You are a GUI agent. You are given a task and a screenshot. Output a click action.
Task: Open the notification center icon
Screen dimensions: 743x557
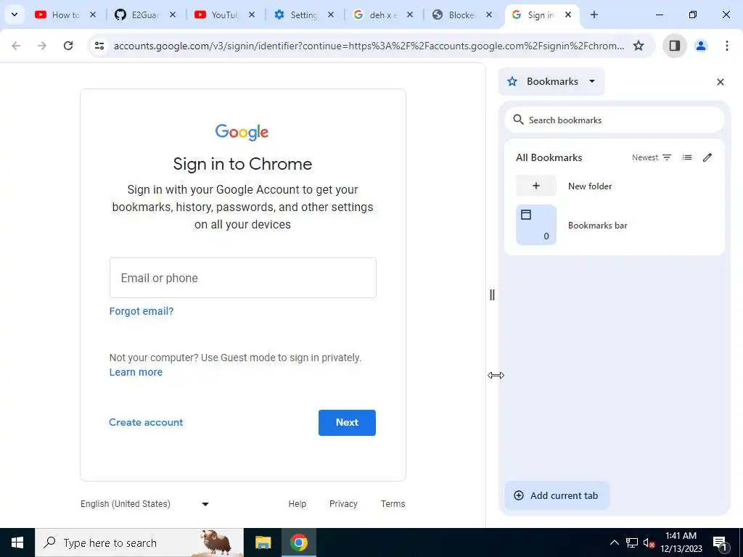pyautogui.click(x=720, y=543)
